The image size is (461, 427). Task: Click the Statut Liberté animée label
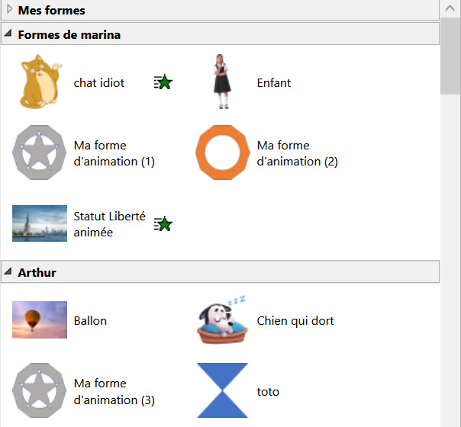[109, 224]
